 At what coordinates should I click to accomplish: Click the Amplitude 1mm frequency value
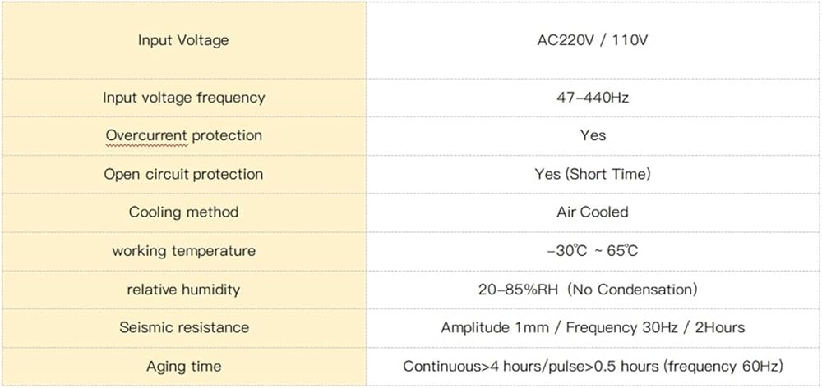[593, 328]
